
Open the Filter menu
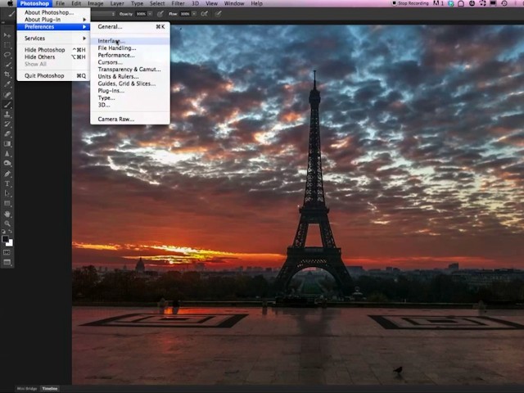[178, 3]
